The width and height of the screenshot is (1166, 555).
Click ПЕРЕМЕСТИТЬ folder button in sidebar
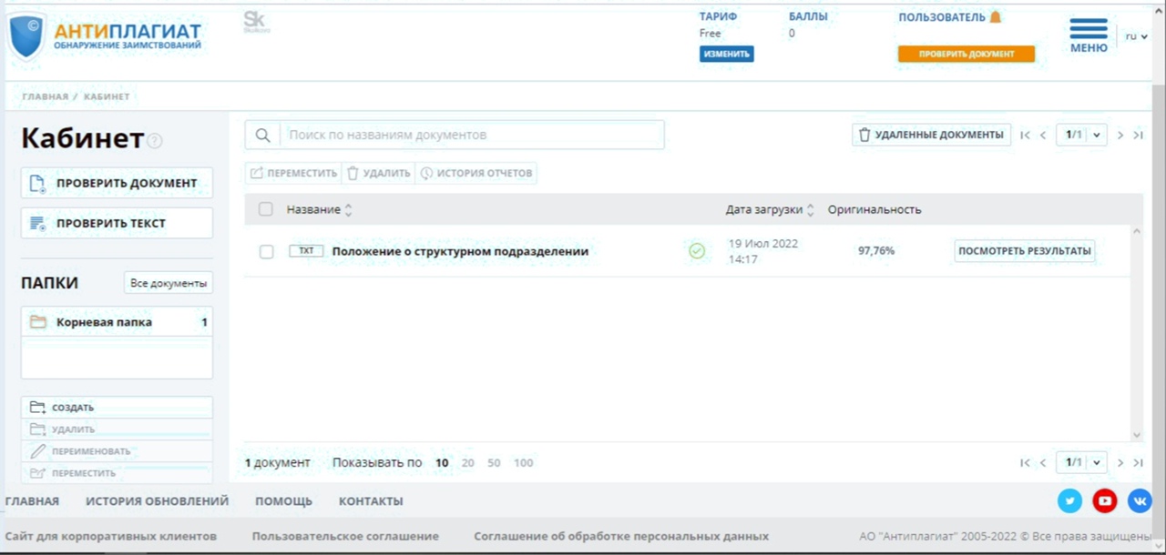click(x=117, y=473)
